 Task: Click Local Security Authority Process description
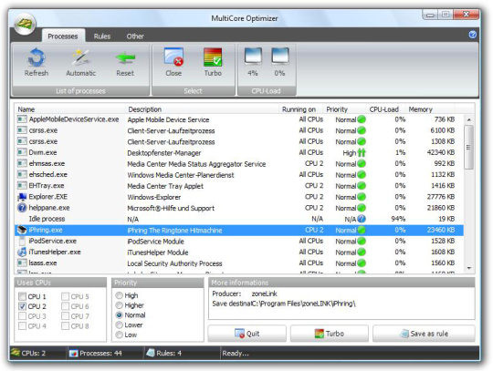[174, 263]
